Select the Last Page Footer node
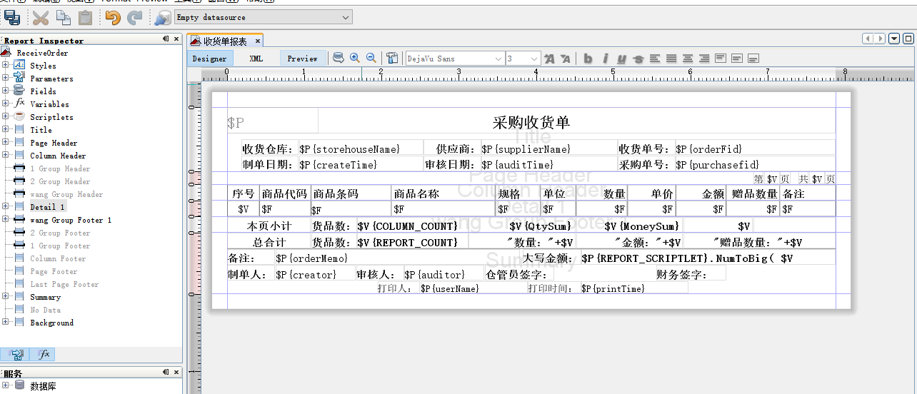 64,284
